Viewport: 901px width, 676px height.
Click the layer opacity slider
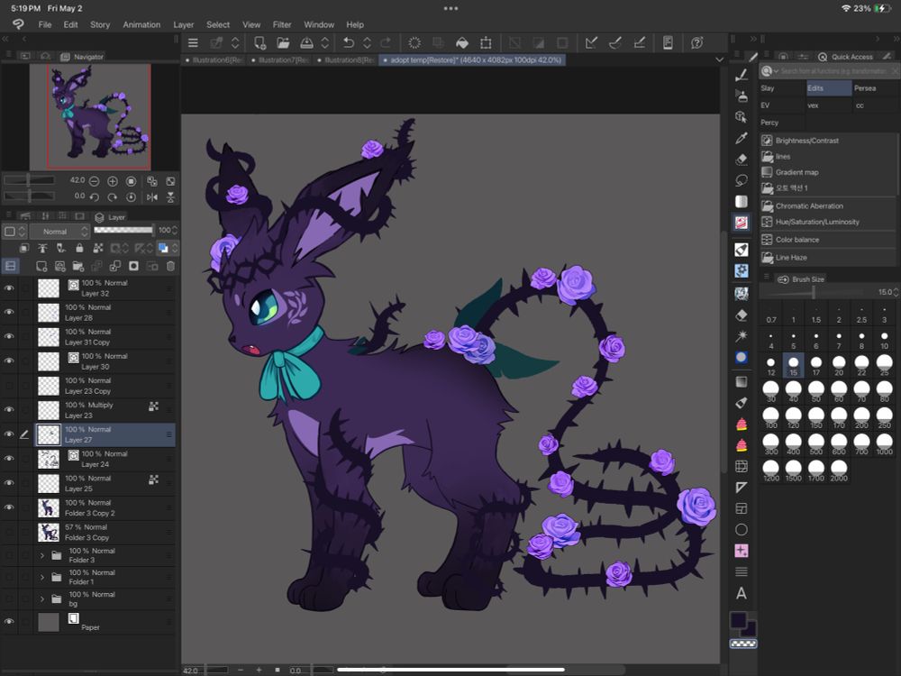pos(123,231)
